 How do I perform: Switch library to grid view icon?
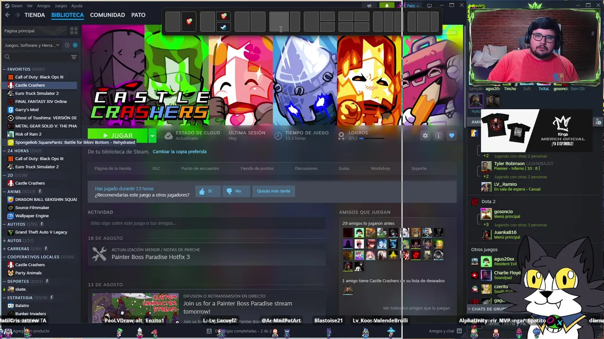pyautogui.click(x=74, y=31)
